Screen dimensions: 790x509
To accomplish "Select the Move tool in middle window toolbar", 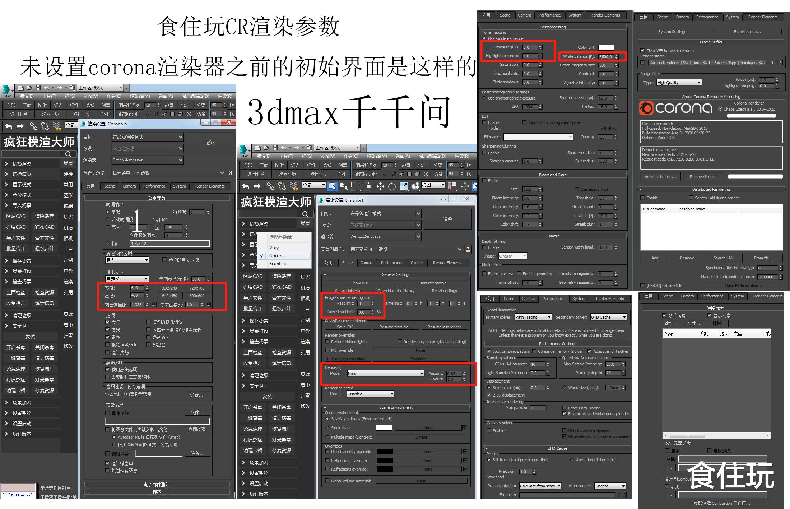I will 380,186.
